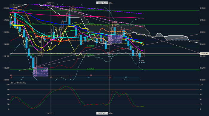This screenshot has width=209, height=116.
Task: Select the 2022/12 label on the top time axis
Action: click(50, 3)
